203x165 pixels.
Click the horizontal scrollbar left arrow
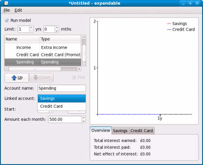click(6, 69)
